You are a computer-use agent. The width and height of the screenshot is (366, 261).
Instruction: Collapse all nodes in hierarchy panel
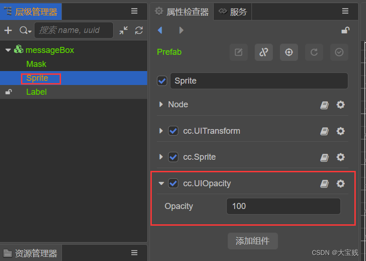pos(123,31)
